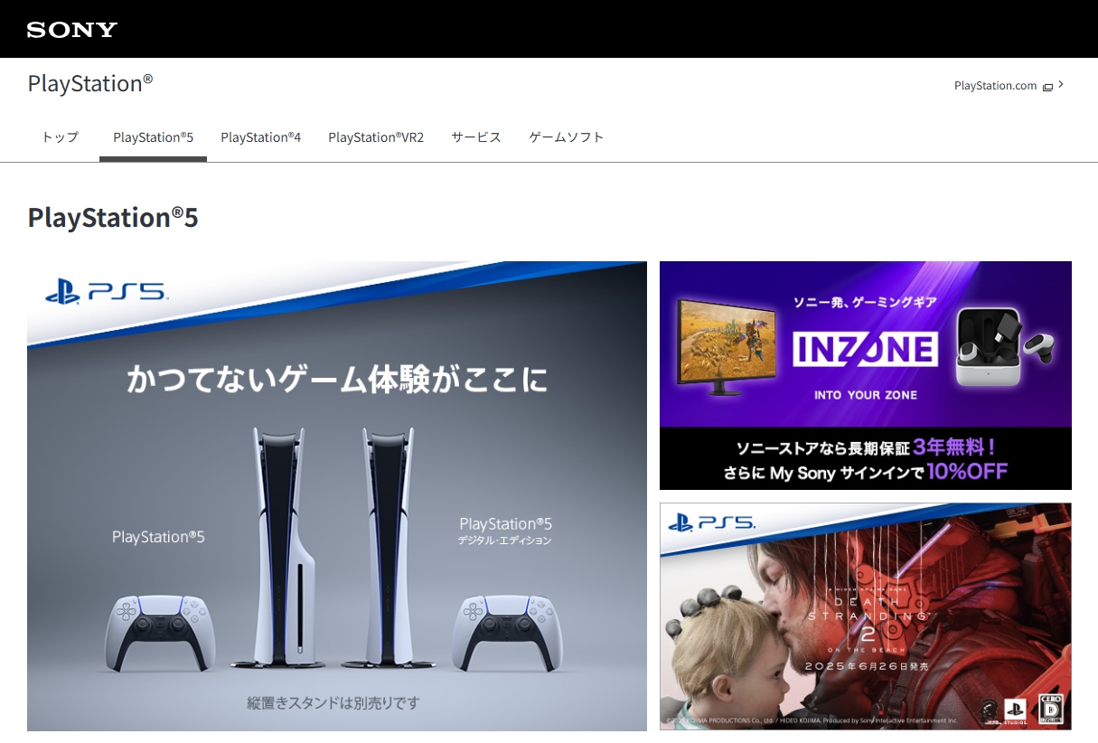
Task: Open the PlayStation®VR2 tab
Action: (x=376, y=137)
